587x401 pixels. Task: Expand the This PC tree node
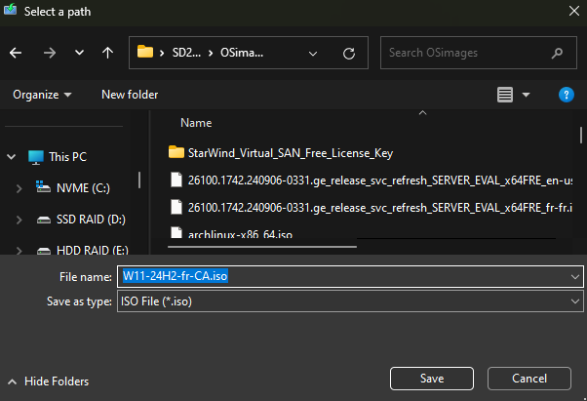pyautogui.click(x=12, y=156)
